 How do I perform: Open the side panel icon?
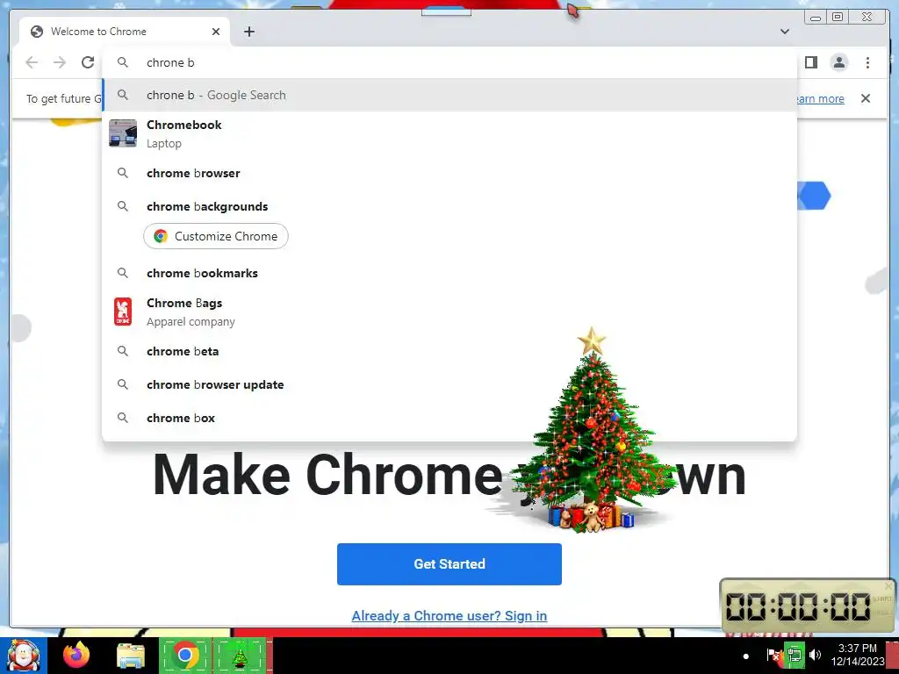(810, 62)
